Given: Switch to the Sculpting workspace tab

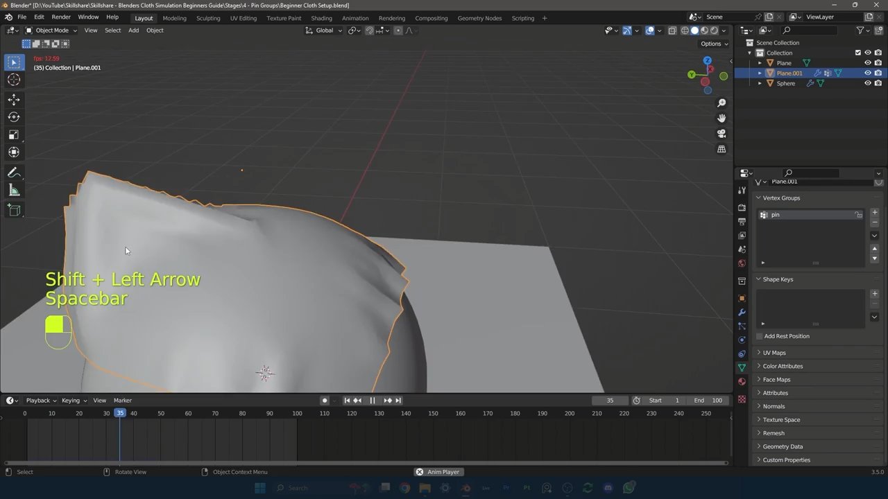Looking at the screenshot, I should [208, 18].
